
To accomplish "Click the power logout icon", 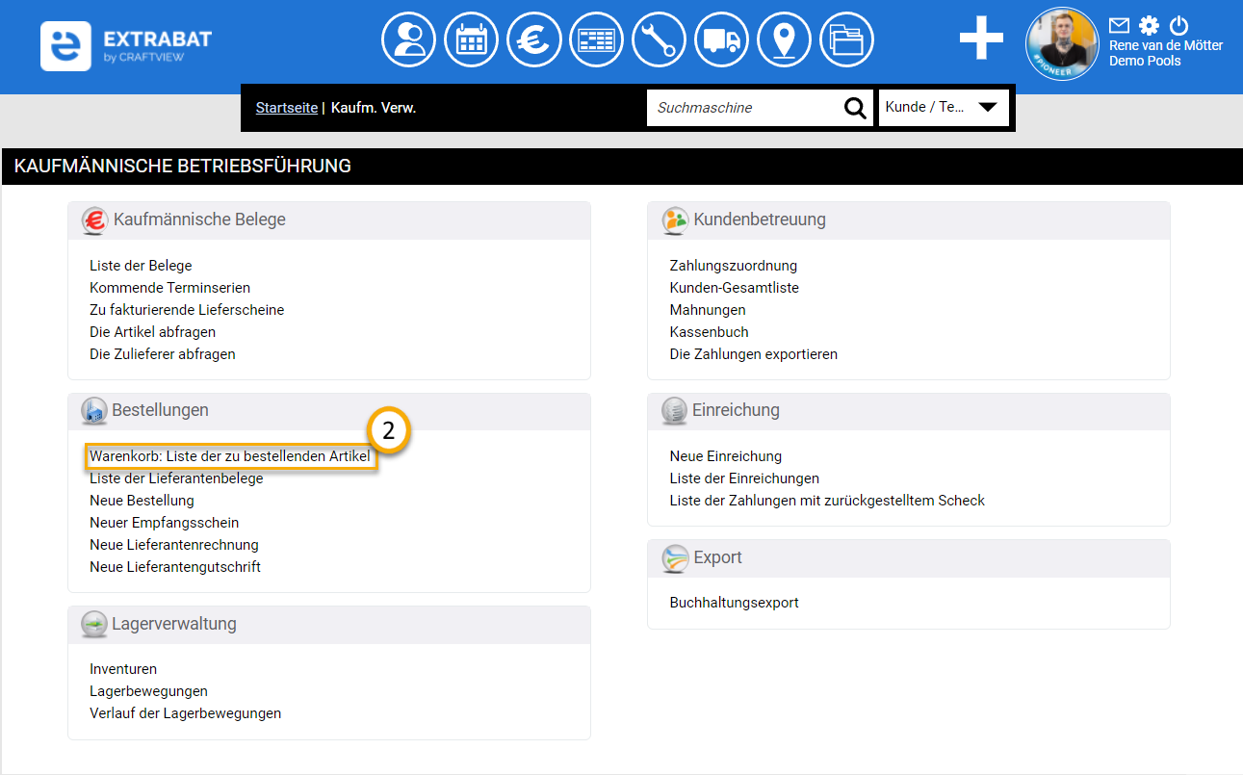I will point(1178,25).
